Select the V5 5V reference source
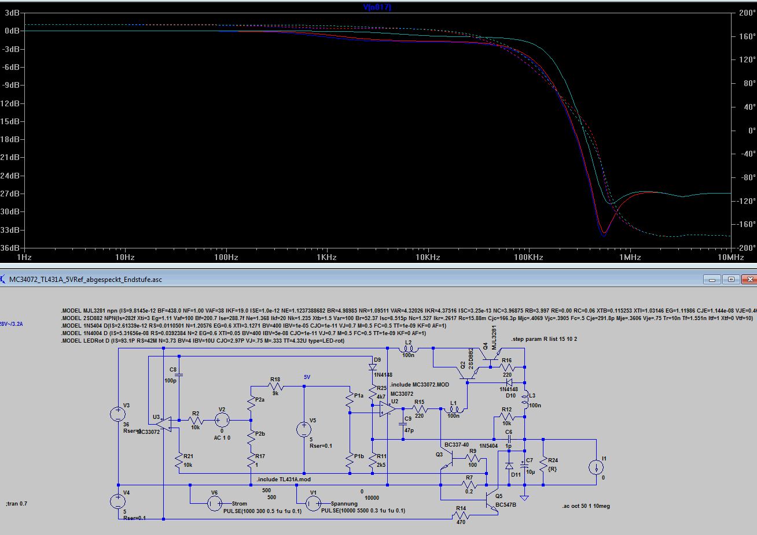The image size is (757, 535). point(304,429)
